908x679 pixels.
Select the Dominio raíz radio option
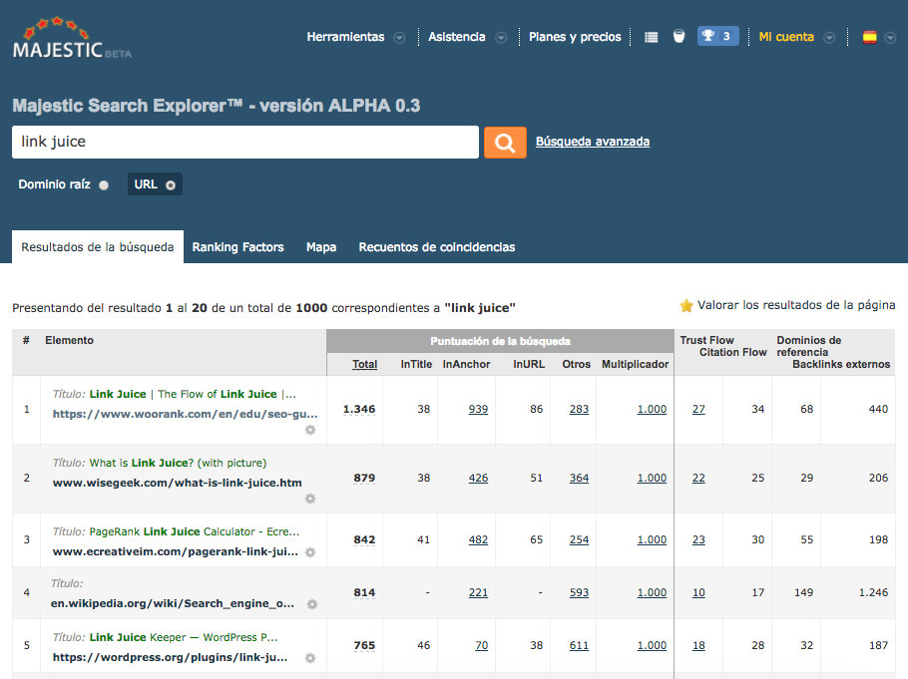[104, 185]
